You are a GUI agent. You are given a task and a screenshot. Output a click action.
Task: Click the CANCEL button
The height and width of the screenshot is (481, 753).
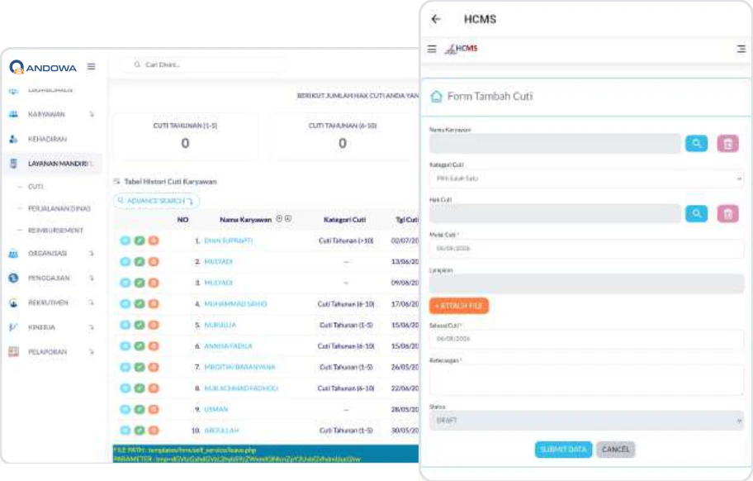tap(616, 450)
